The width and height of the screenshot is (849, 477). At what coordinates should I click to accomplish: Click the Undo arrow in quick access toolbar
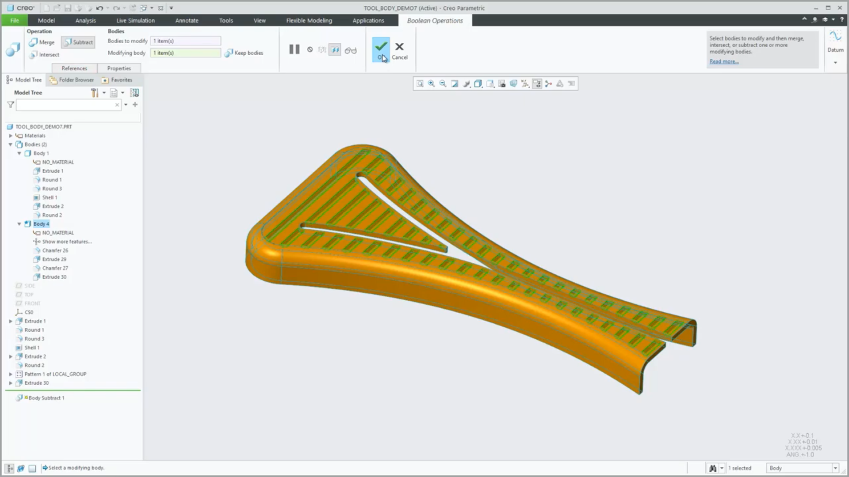[99, 8]
